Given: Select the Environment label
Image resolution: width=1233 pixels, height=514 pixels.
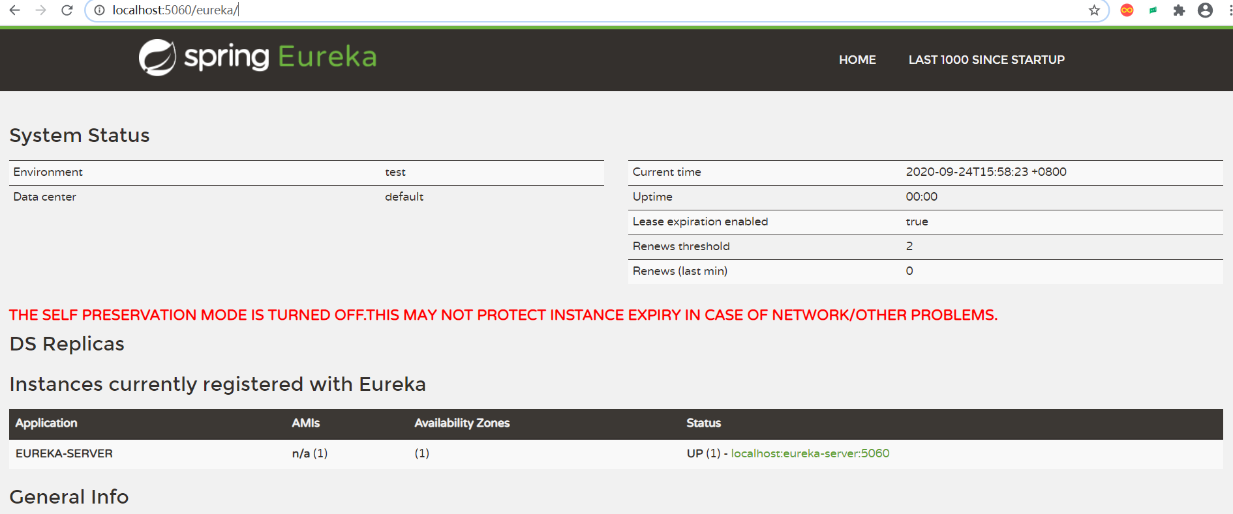Looking at the screenshot, I should click(x=48, y=172).
